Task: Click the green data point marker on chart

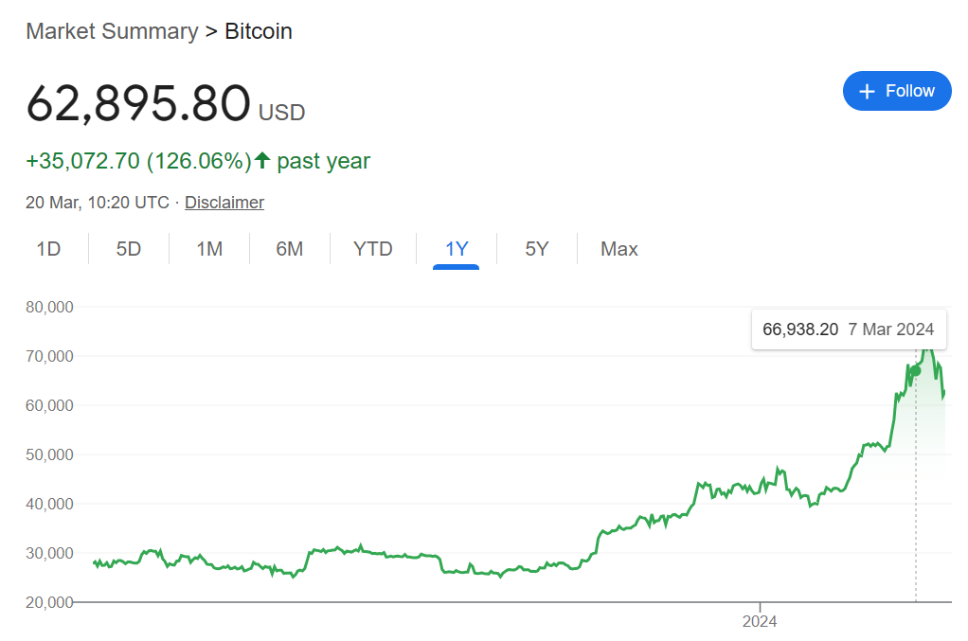Action: [916, 371]
